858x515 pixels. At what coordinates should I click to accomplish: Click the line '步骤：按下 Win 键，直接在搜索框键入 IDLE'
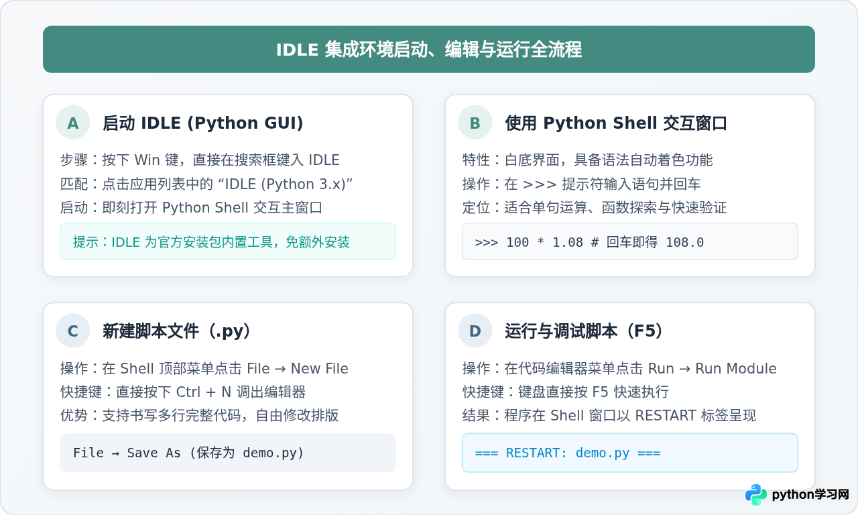[200, 160]
